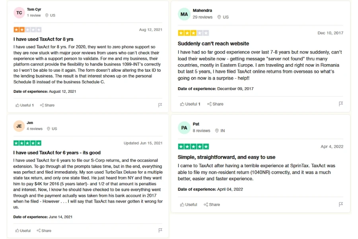The image size is (358, 239).
Task: Click Mahendra's MA profile avatar
Action: [184, 14]
